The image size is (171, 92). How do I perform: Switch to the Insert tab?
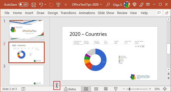[x=29, y=13]
